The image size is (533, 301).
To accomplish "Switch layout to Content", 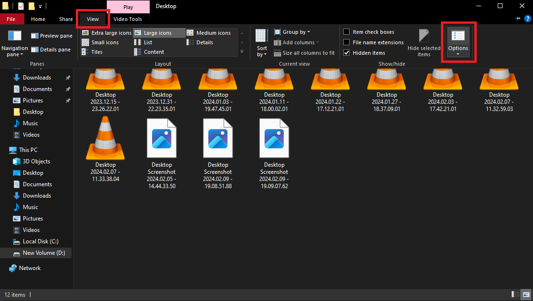I will pyautogui.click(x=149, y=52).
